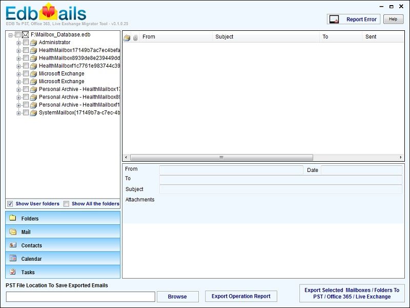Expand the Personal Archive - HealthMailbox17 node
Viewport: 410px width, 308px height.
tap(18, 89)
